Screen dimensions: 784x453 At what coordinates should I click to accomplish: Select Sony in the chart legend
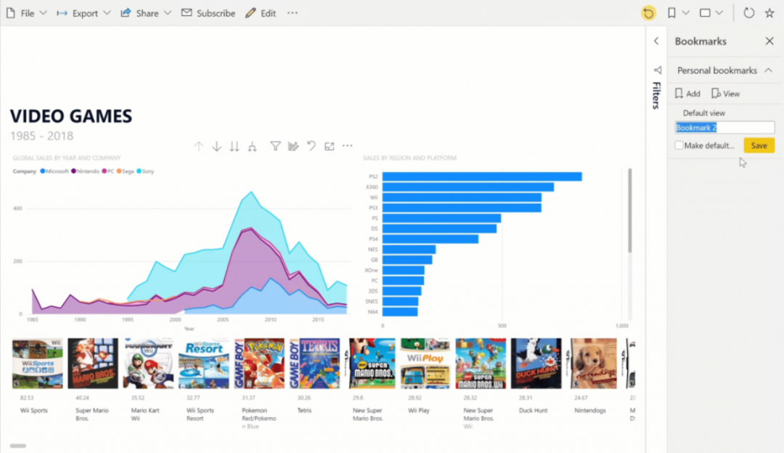145,171
